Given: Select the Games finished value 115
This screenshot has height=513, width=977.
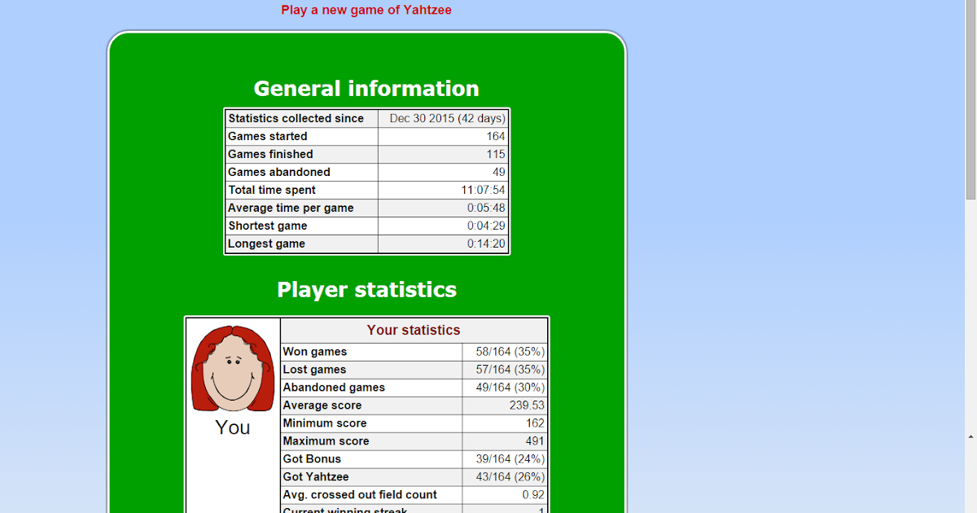Looking at the screenshot, I should tap(496, 154).
